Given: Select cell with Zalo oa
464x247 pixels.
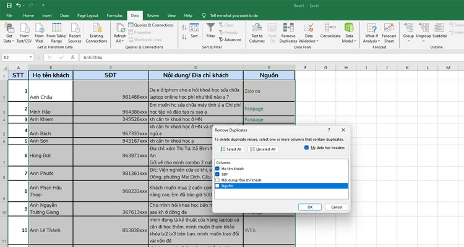Looking at the screenshot, I should (269, 91).
